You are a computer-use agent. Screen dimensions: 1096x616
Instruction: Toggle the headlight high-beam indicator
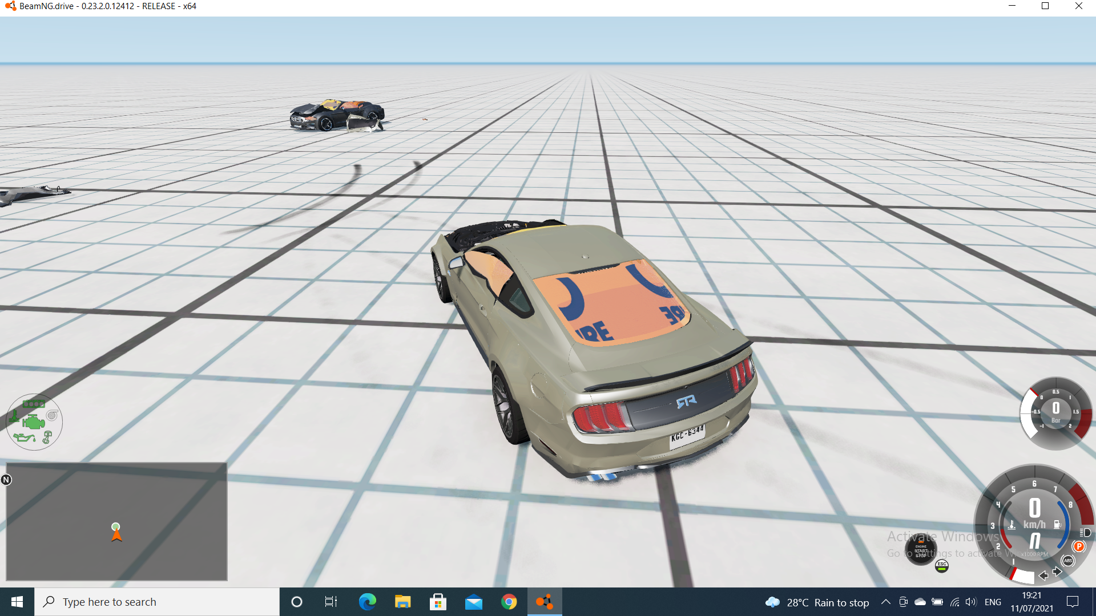click(x=1085, y=533)
